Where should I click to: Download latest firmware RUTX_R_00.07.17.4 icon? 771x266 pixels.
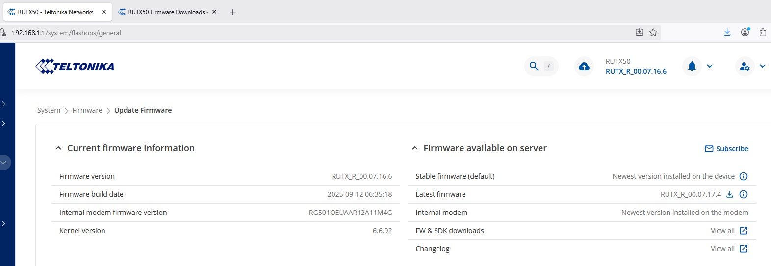pyautogui.click(x=730, y=194)
